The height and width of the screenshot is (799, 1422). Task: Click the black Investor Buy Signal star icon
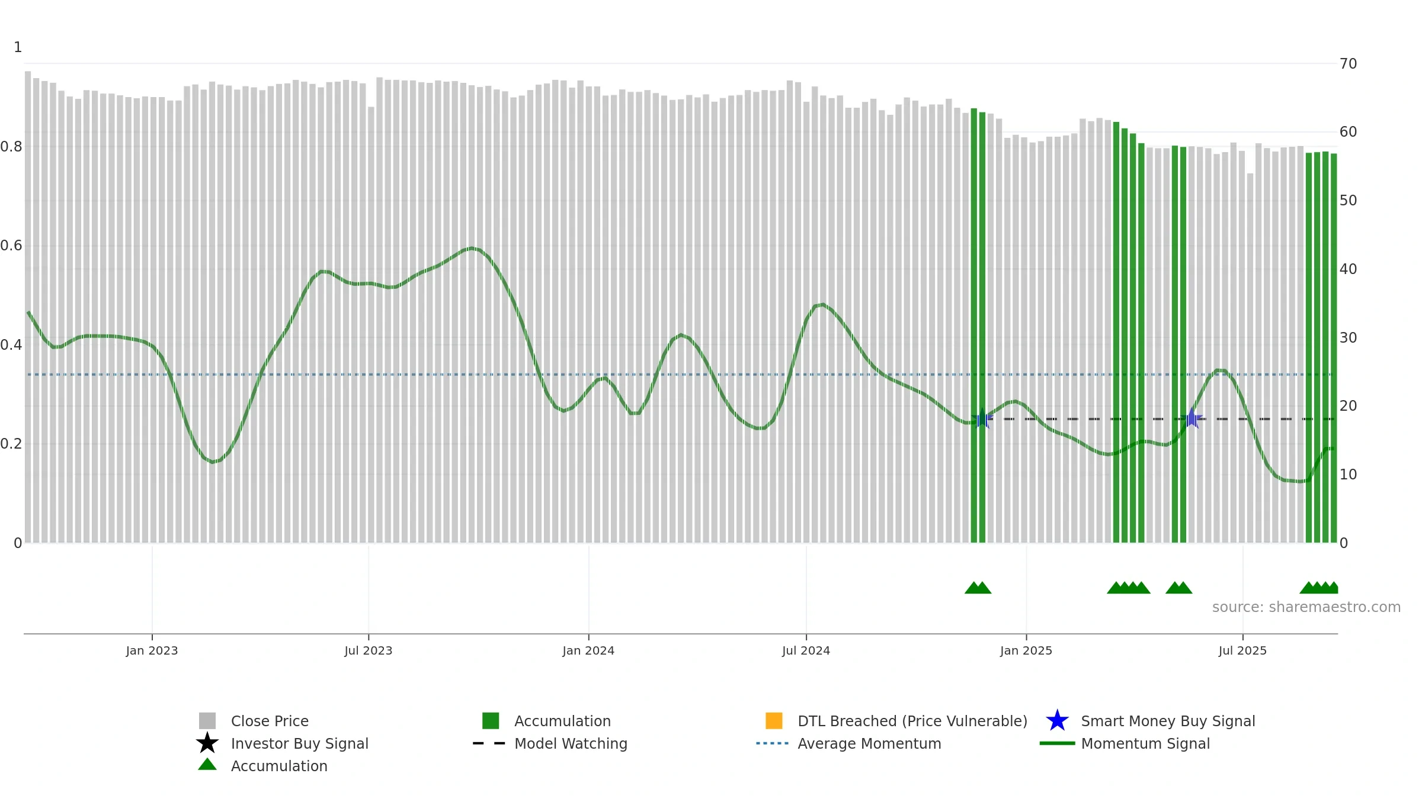click(x=207, y=743)
